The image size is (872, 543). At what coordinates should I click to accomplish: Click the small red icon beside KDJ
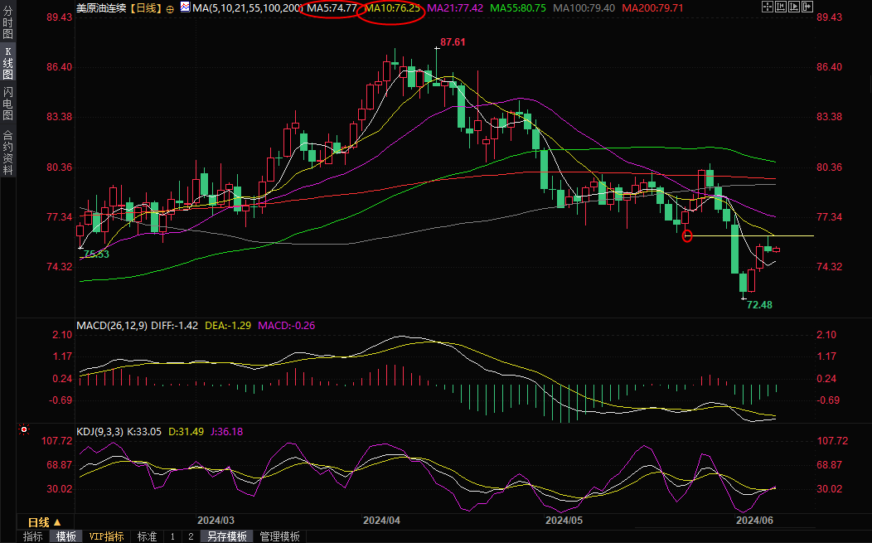pyautogui.click(x=23, y=430)
